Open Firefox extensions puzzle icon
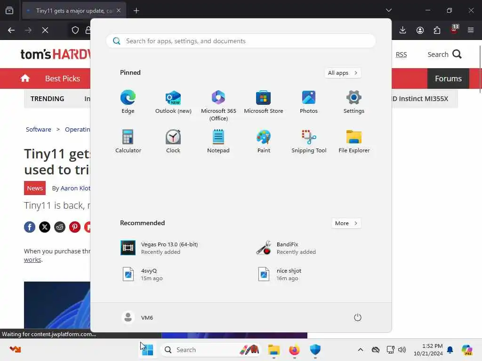Viewport: 482px width, 361px height. coord(437,30)
